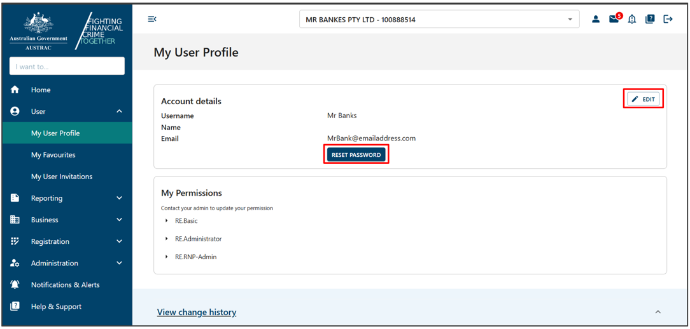Select My User Profile menu item
This screenshot has height=329, width=690.
point(67,133)
